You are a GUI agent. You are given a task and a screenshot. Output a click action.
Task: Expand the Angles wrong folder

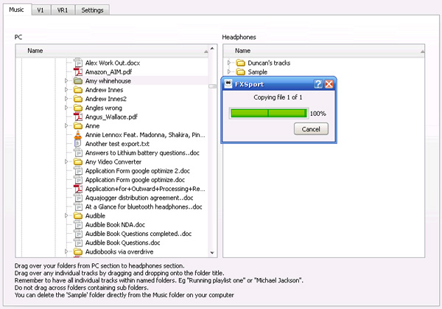[x=66, y=108]
